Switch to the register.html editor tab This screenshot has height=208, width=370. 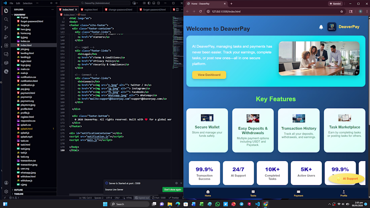tap(91, 9)
